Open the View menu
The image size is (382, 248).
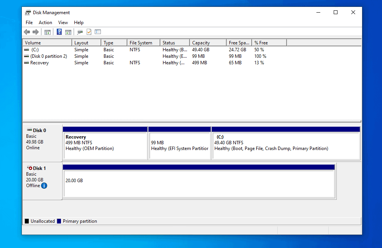tap(63, 22)
